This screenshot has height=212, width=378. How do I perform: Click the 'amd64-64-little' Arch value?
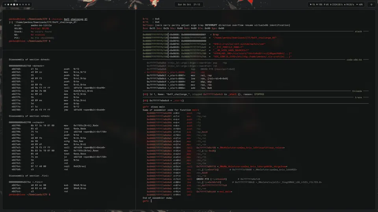[x=41, y=25]
